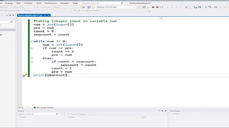This screenshot has width=229, height=128.
Task: Click the Stack Frame dropdown box
Action: click(124, 11)
